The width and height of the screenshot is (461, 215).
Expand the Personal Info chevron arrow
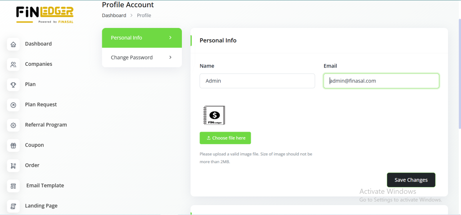(170, 37)
